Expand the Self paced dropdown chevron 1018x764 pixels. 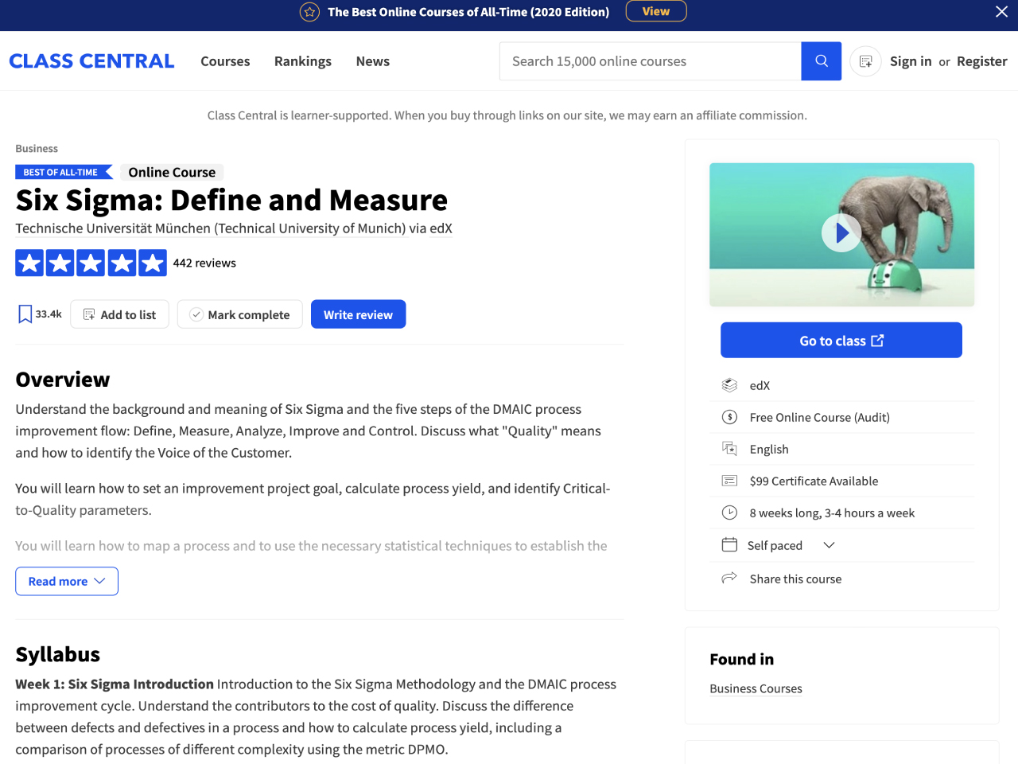829,545
